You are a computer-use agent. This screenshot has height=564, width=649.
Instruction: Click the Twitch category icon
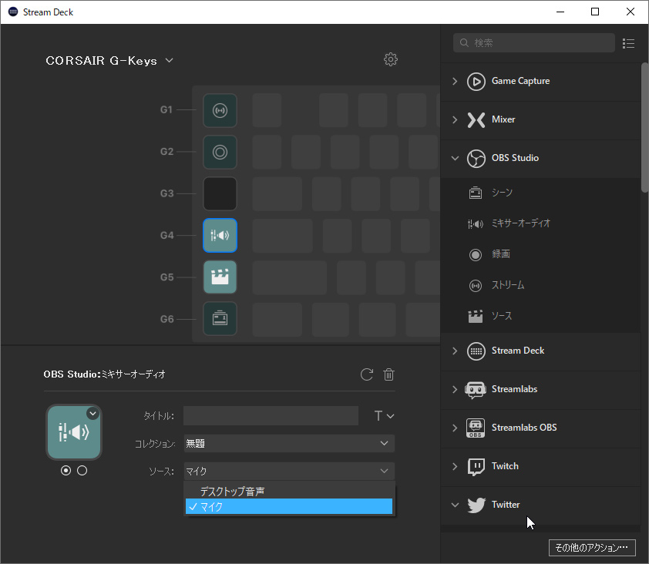(476, 467)
